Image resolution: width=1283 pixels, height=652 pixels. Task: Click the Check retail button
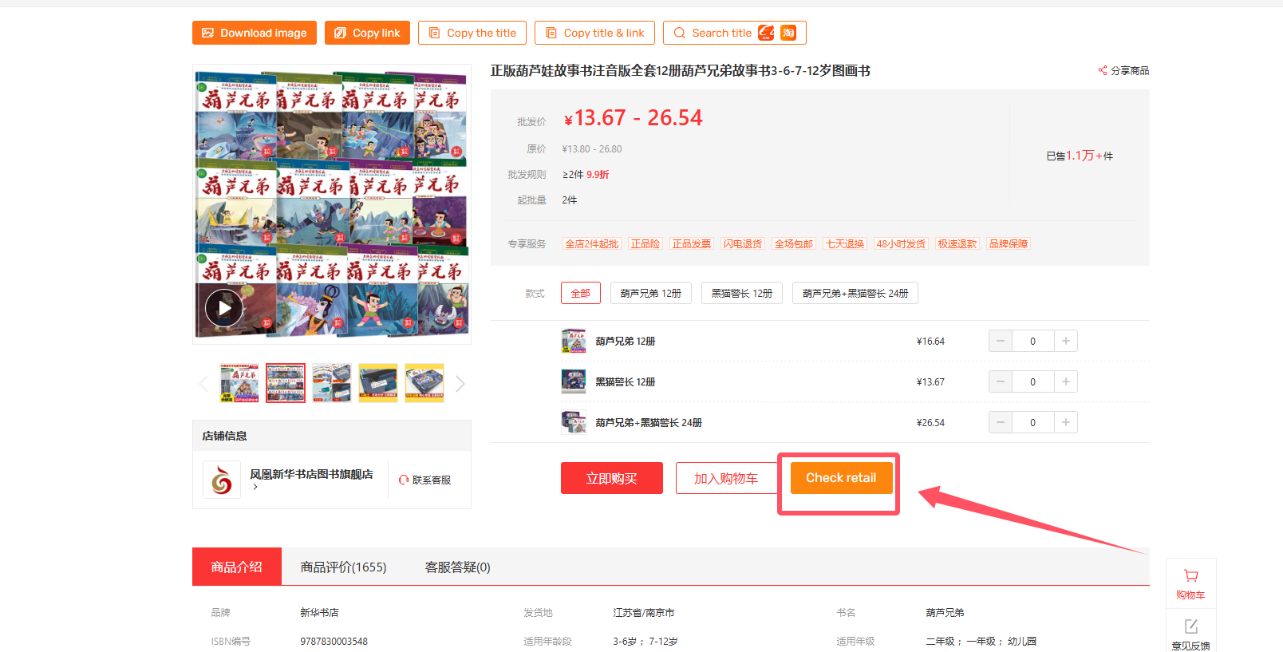(841, 478)
